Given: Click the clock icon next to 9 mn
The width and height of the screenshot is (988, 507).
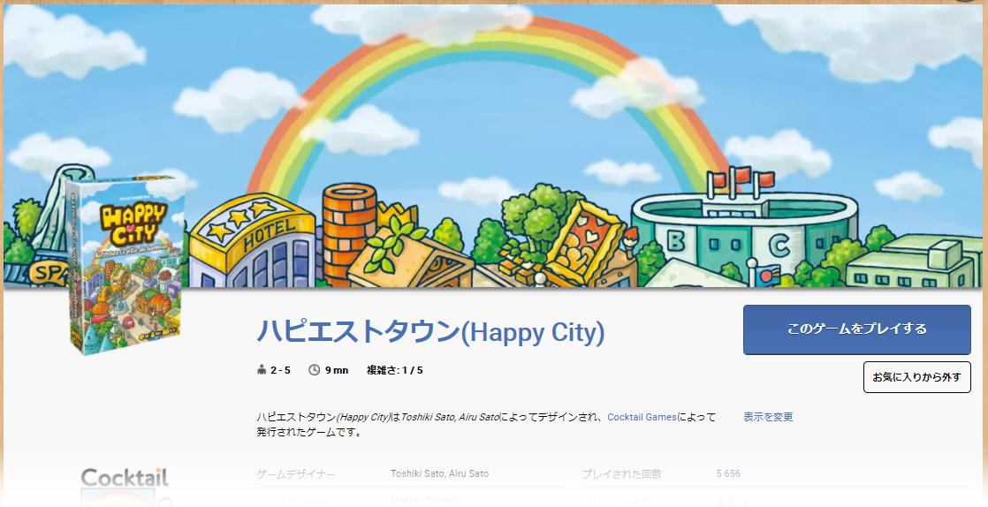Looking at the screenshot, I should [x=314, y=370].
